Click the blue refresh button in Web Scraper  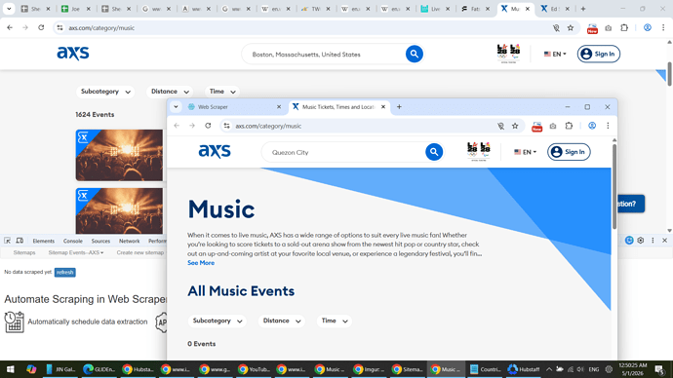coord(64,272)
